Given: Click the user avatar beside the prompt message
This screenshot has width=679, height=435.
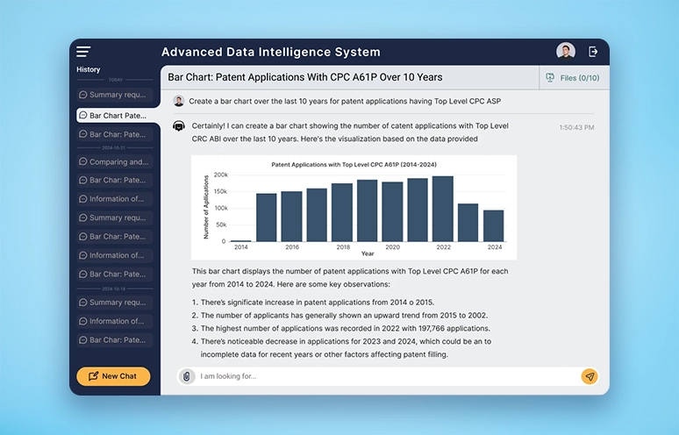Looking at the screenshot, I should pos(178,101).
